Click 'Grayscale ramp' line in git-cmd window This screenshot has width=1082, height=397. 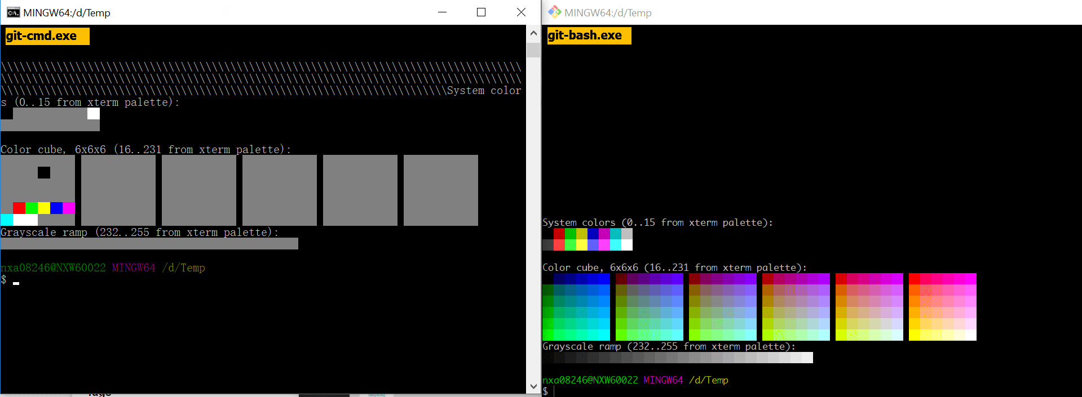[x=139, y=232]
